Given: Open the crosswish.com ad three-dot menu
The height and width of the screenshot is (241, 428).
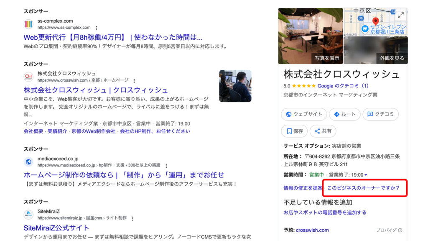Looking at the screenshot, I should [x=134, y=81].
